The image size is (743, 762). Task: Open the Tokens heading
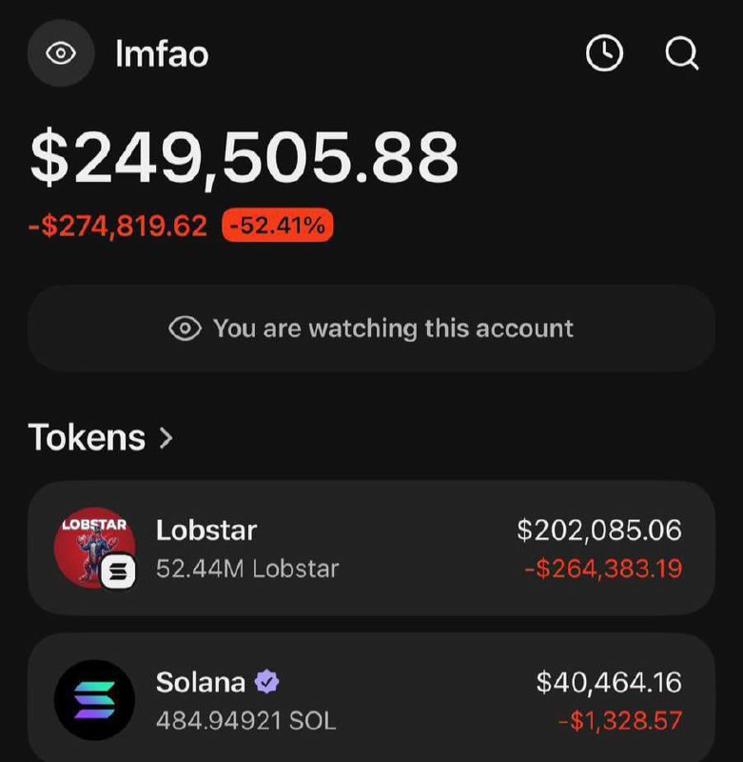pos(88,437)
